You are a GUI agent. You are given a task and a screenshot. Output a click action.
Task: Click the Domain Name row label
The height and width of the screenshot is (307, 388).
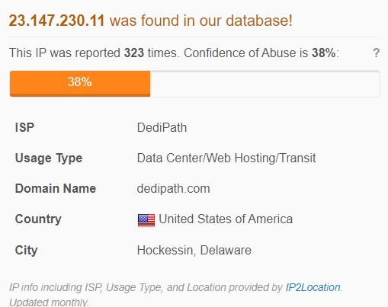pyautogui.click(x=56, y=189)
